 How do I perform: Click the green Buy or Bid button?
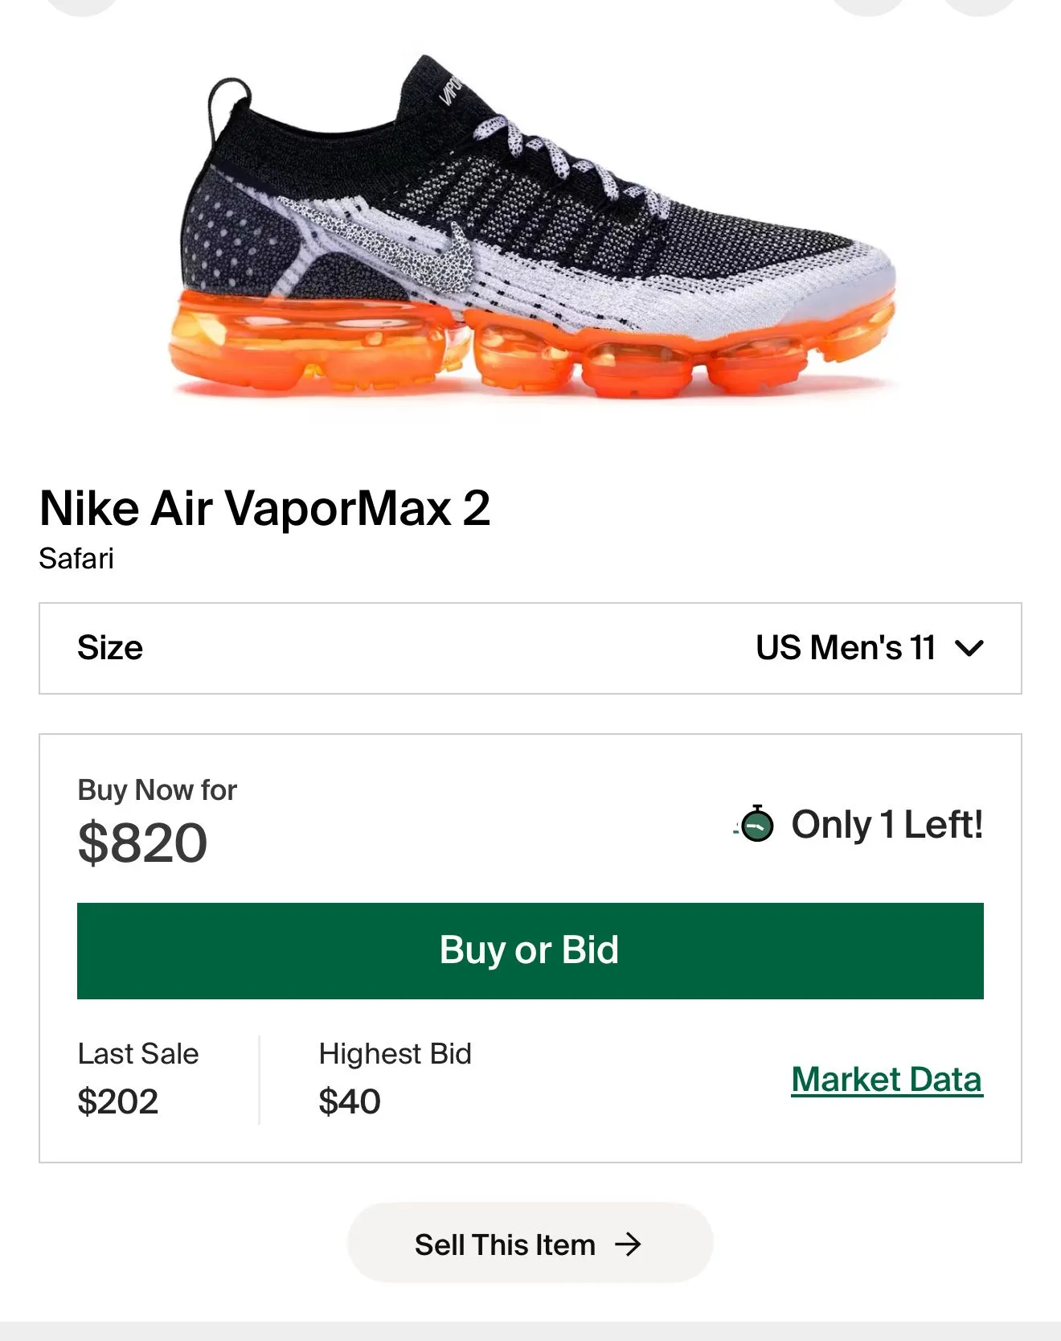pos(530,951)
